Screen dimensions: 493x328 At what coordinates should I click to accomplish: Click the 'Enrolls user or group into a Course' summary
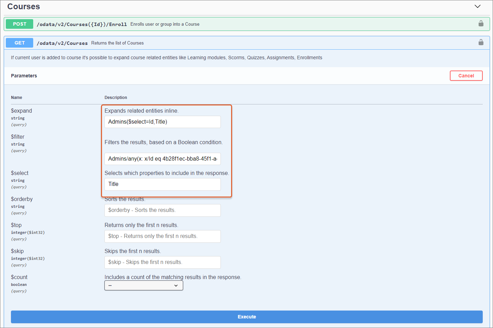165,24
